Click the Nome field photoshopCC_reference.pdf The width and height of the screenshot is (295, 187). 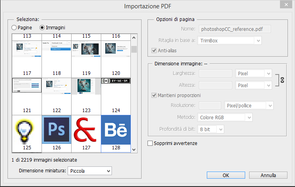pyautogui.click(x=235, y=29)
